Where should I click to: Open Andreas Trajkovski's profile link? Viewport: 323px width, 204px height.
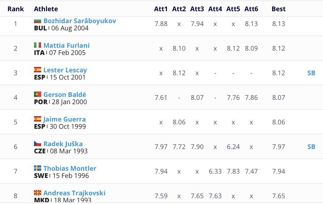point(74,193)
